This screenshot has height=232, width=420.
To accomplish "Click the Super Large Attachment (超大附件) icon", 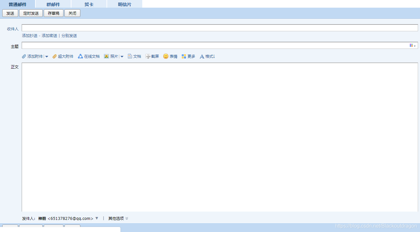I will (55, 56).
